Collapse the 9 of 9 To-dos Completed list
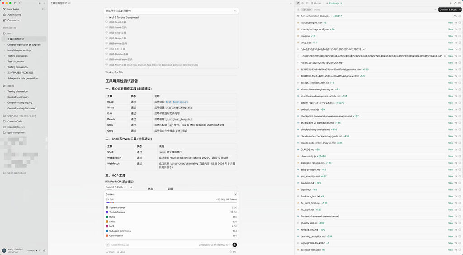The height and width of the screenshot is (255, 463). 107,18
